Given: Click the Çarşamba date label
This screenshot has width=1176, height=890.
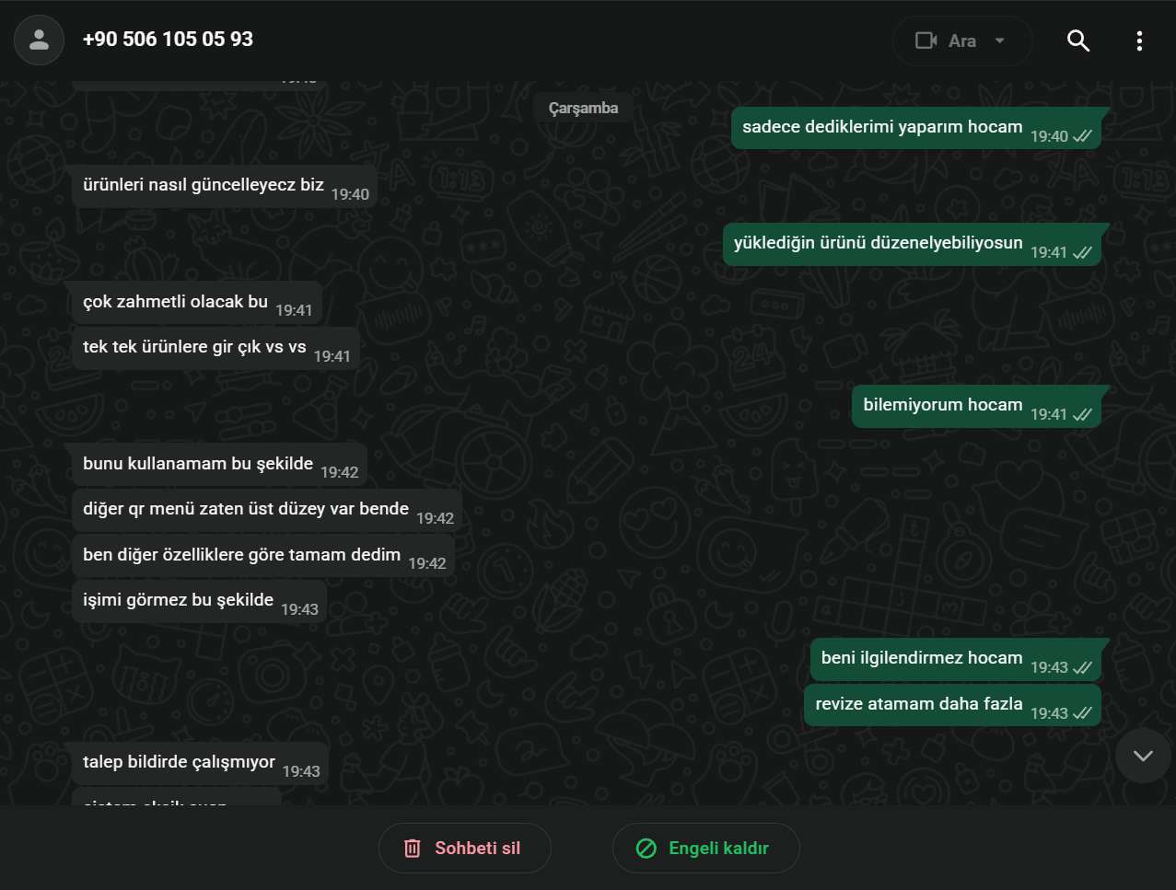Looking at the screenshot, I should click(x=584, y=108).
